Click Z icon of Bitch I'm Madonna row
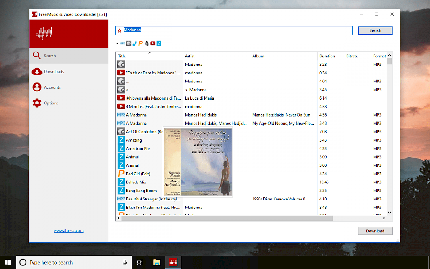The image size is (430, 269). [121, 207]
